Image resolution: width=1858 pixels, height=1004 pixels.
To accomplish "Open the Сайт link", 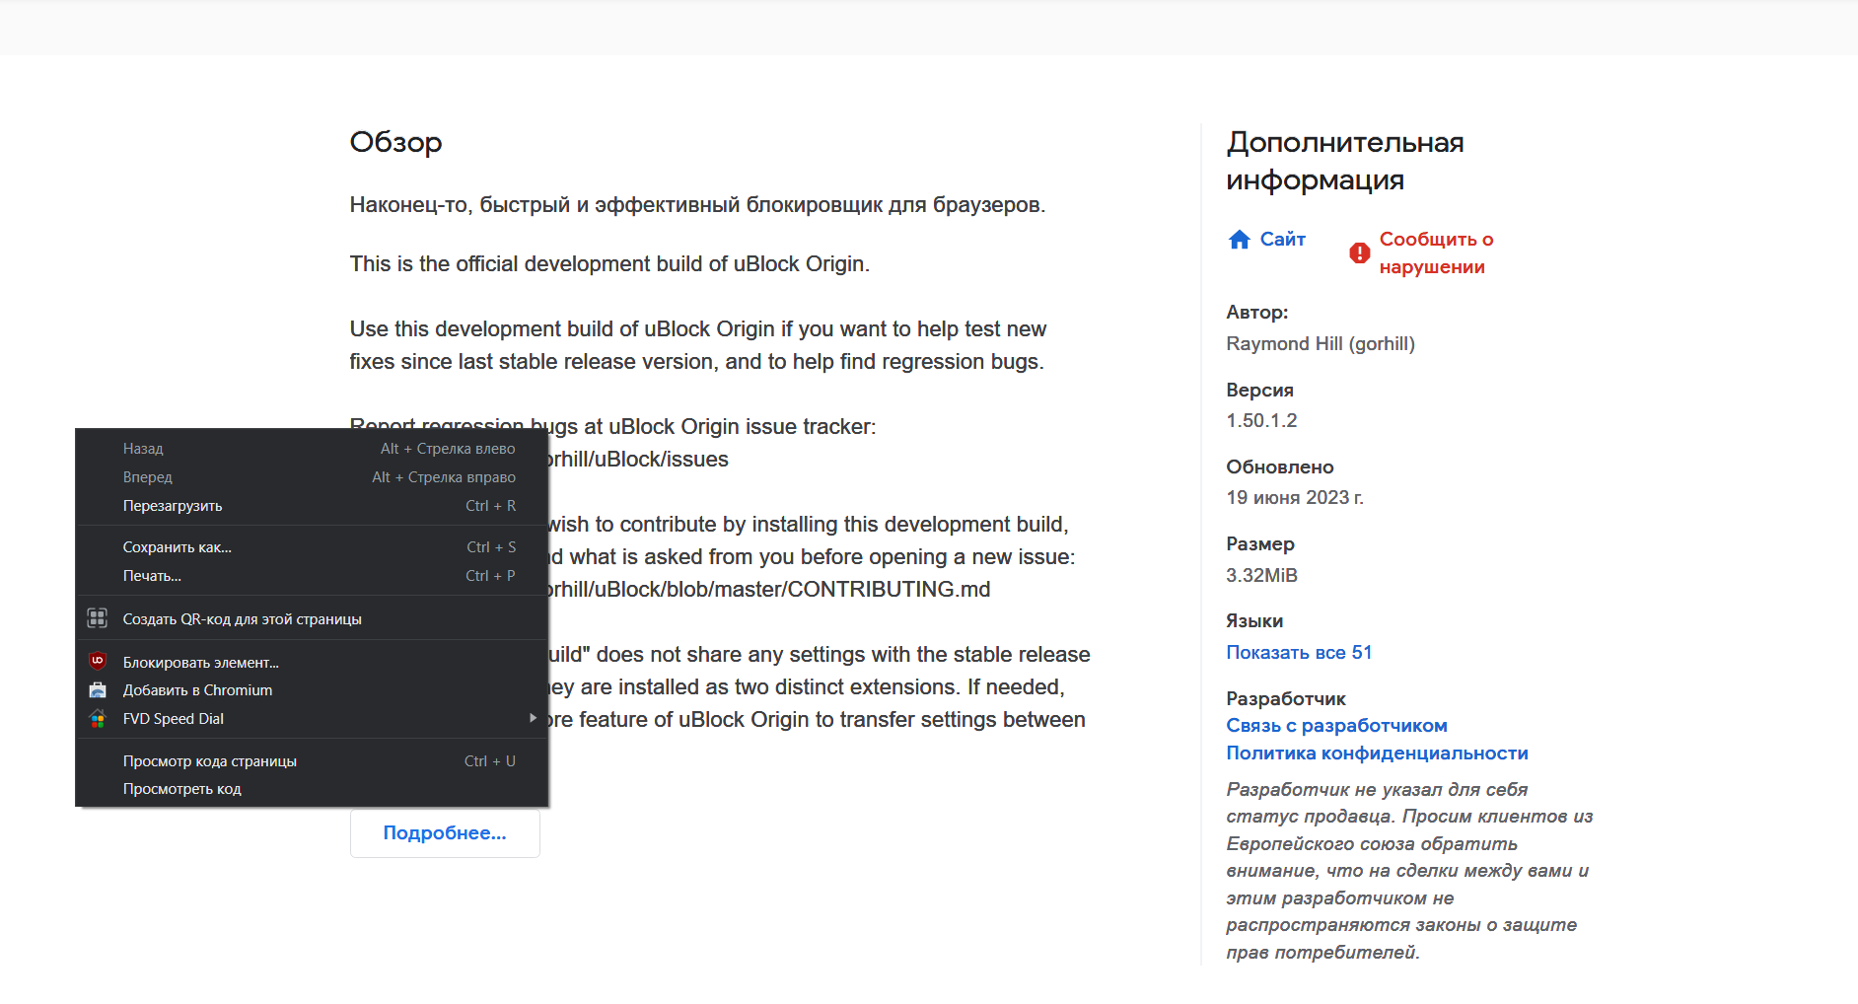I will tap(1282, 239).
